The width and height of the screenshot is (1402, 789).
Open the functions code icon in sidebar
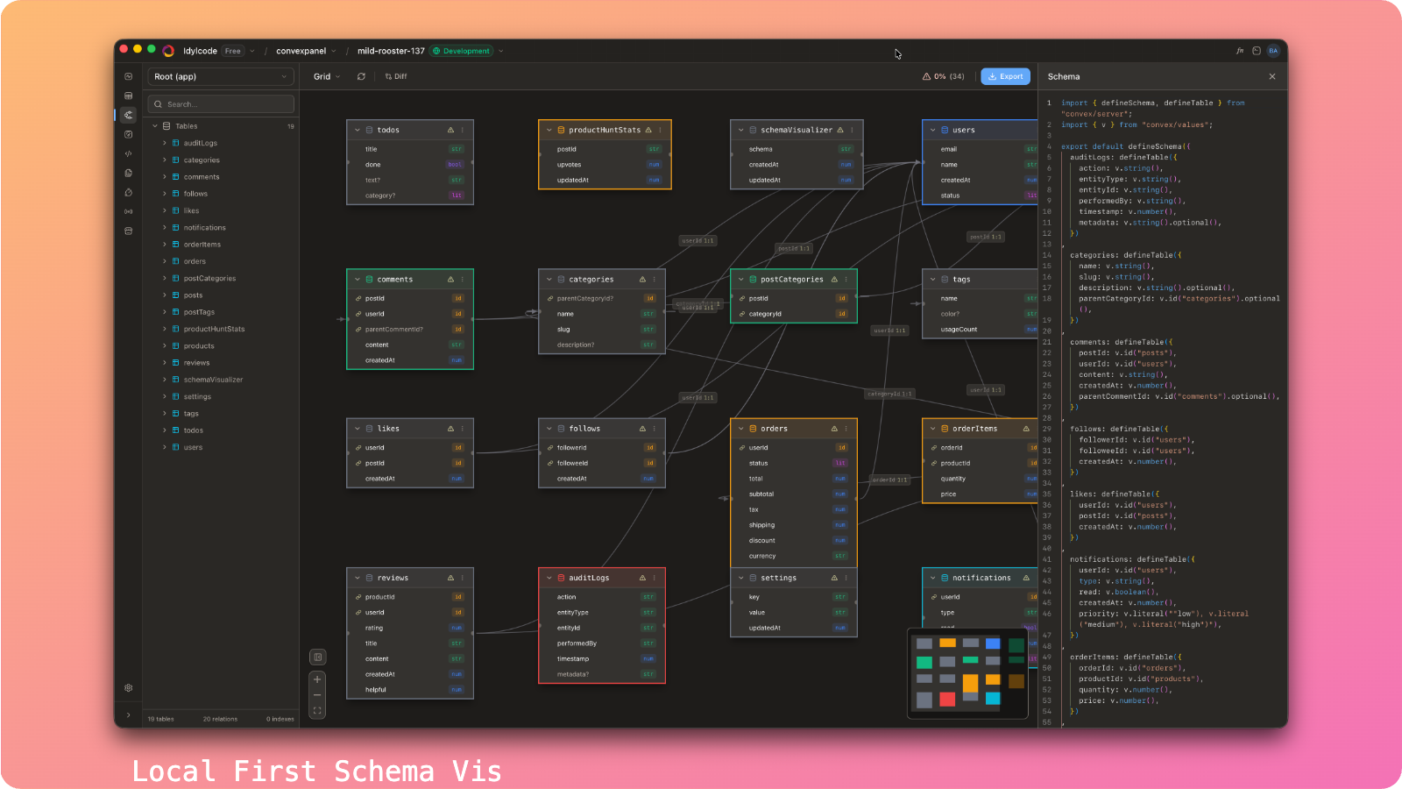click(x=129, y=153)
